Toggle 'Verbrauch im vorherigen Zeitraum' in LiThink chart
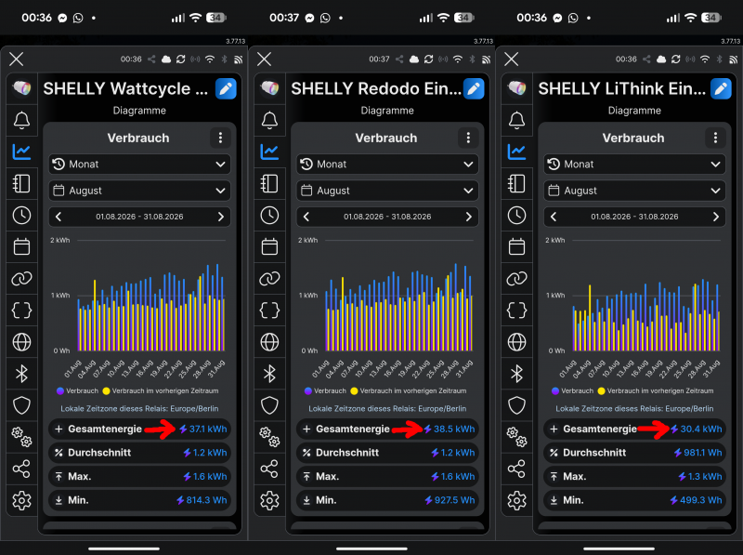This screenshot has height=555, width=743. pos(656,390)
